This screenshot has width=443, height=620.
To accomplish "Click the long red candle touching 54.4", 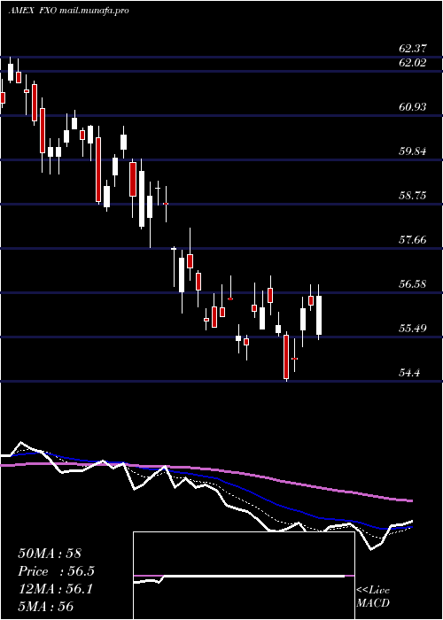I will pos(286,357).
